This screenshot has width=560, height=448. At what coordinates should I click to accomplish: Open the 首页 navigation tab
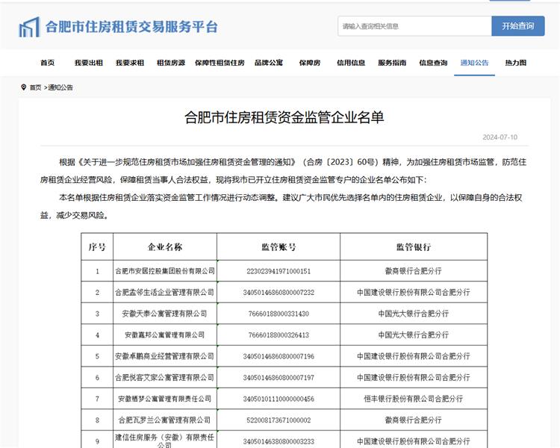pos(48,63)
